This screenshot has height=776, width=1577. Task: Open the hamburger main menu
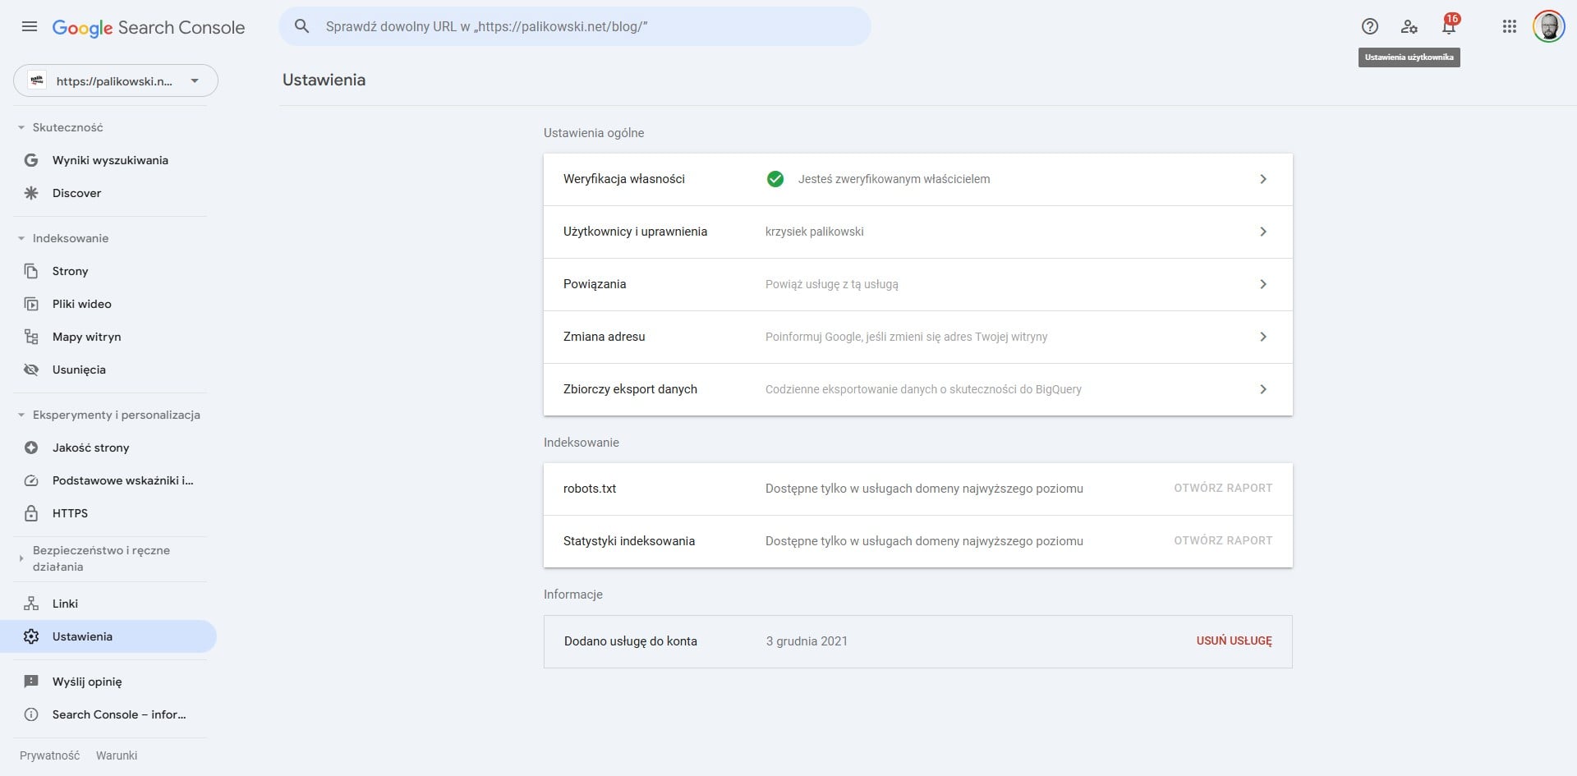coord(30,26)
